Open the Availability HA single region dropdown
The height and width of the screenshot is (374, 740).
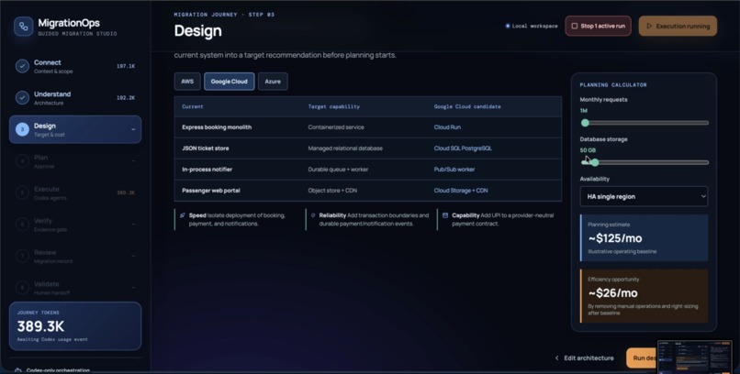(644, 196)
